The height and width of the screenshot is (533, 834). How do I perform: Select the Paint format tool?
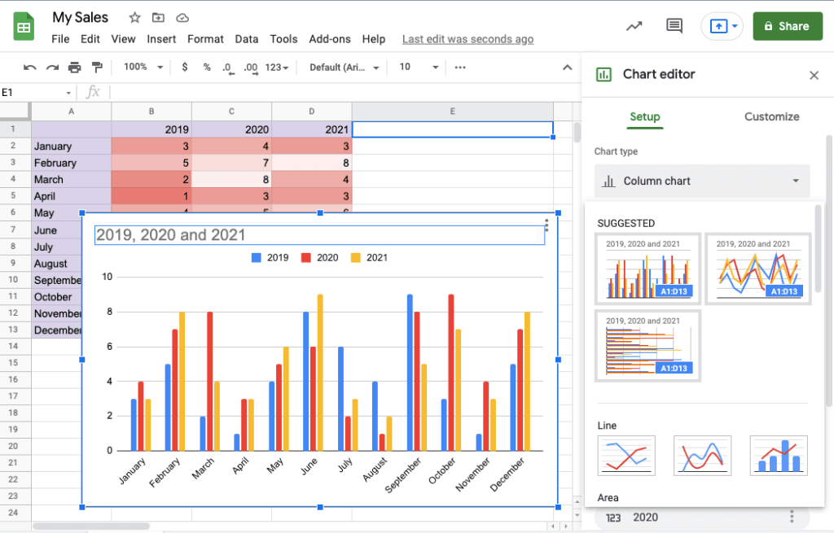pos(96,68)
